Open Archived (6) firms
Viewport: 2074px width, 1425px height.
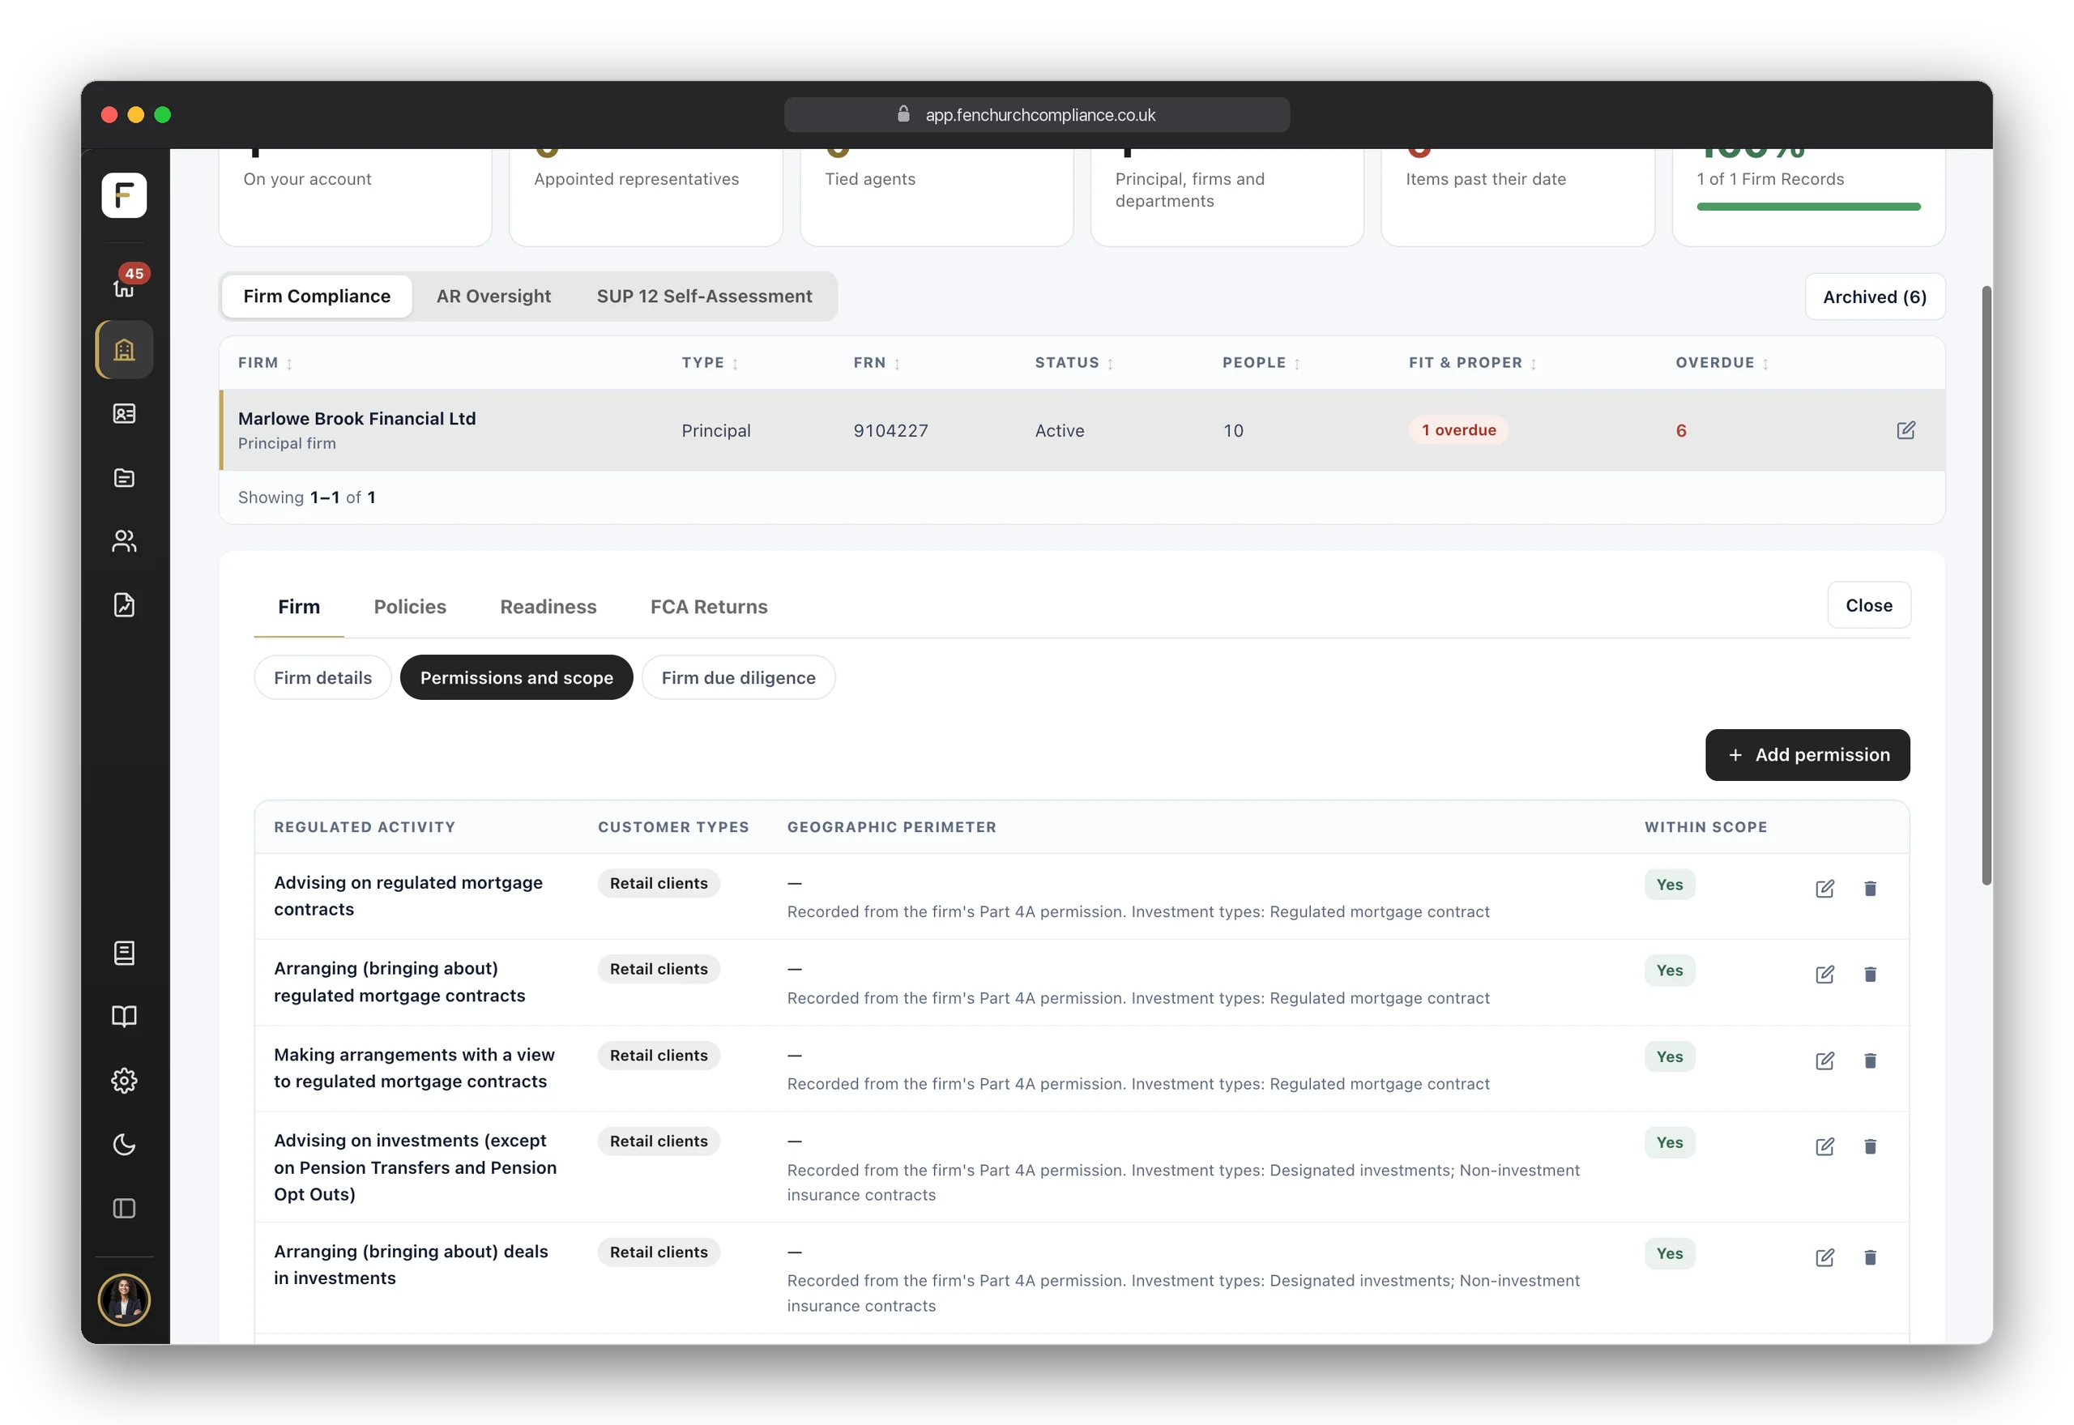click(x=1874, y=297)
